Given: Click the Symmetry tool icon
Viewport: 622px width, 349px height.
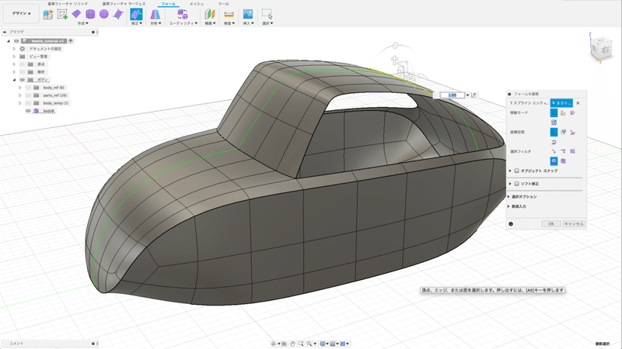Looking at the screenshot, I should 155,15.
